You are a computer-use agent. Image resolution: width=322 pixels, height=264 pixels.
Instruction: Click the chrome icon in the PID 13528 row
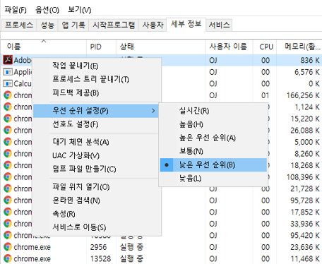(x=8, y=258)
